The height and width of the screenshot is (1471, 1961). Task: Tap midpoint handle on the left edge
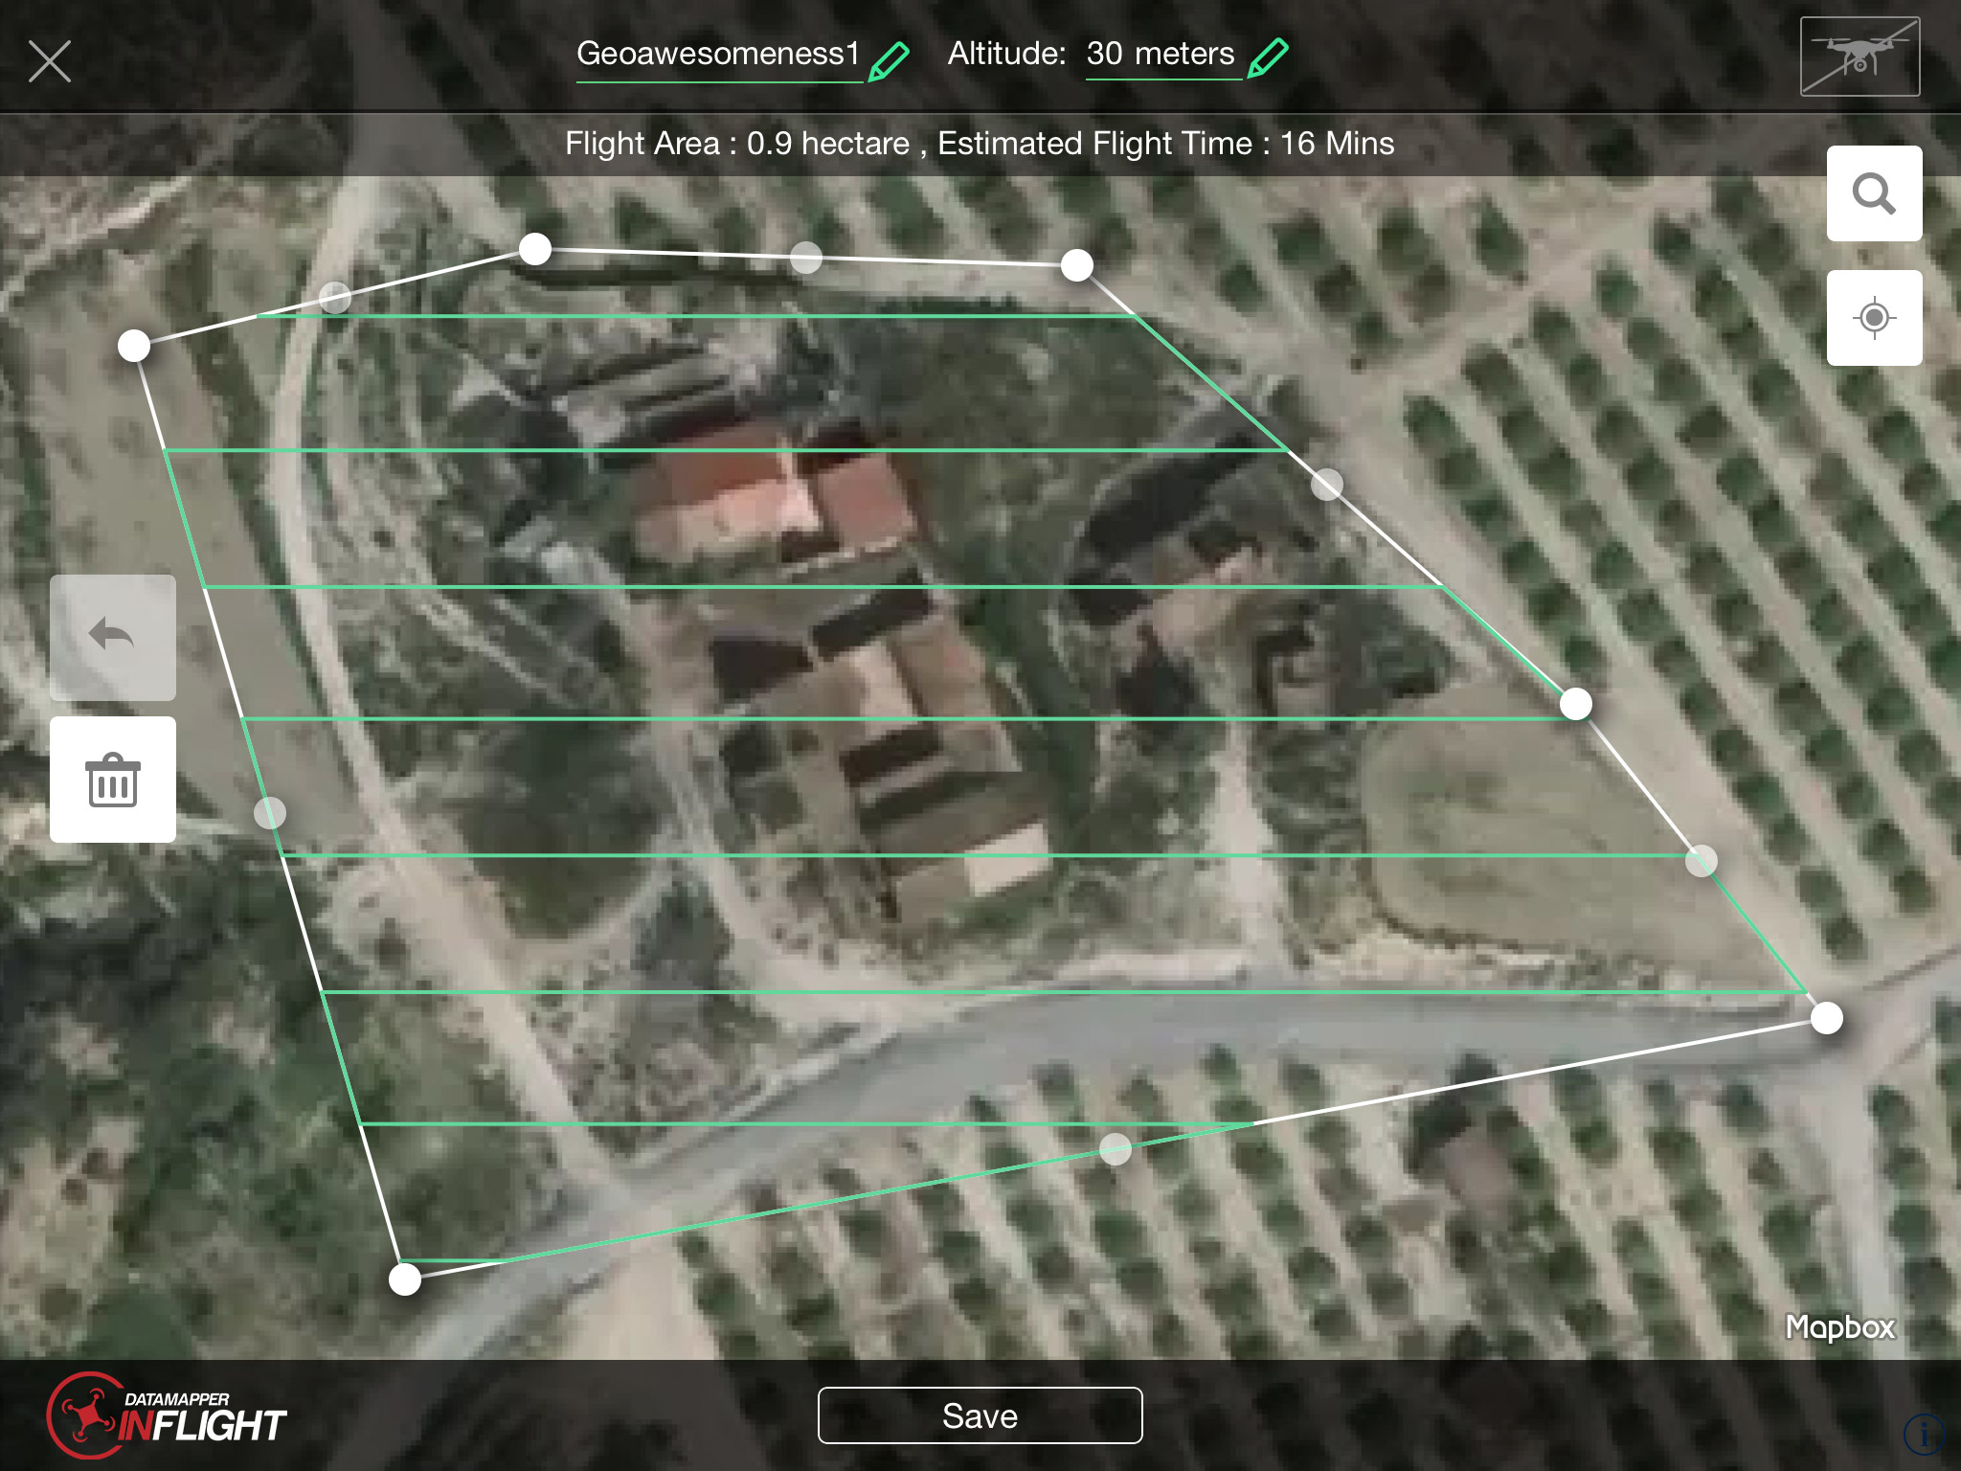tap(270, 813)
